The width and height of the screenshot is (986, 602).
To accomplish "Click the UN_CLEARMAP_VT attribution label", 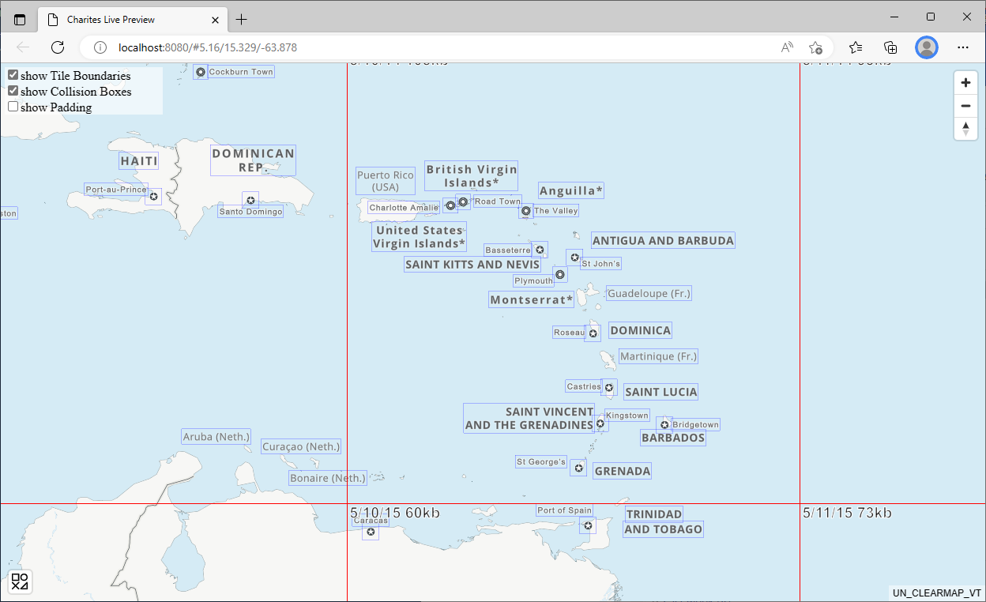I will click(936, 593).
